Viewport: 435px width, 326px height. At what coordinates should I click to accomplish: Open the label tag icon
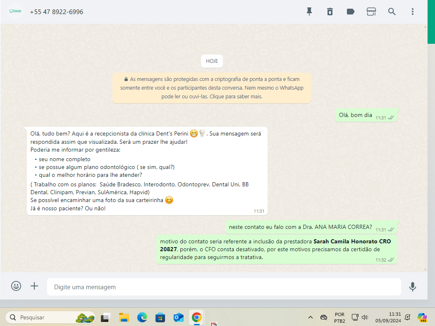click(x=351, y=12)
